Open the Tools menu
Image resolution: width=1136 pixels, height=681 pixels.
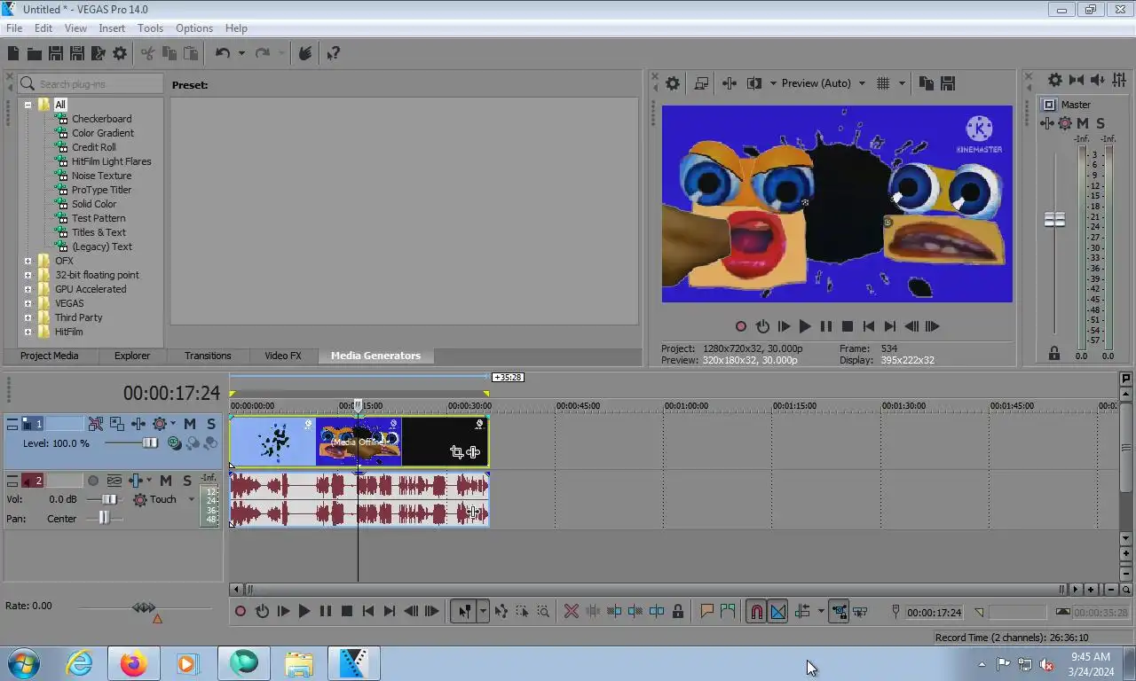click(x=150, y=28)
